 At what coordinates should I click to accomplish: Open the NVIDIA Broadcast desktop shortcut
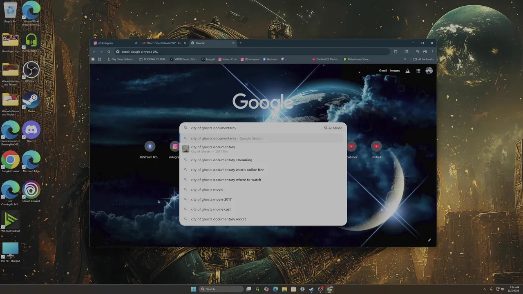(10, 222)
